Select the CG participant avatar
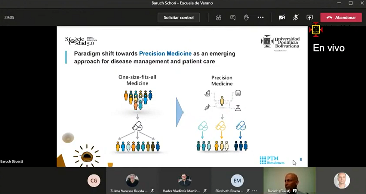 (94, 180)
